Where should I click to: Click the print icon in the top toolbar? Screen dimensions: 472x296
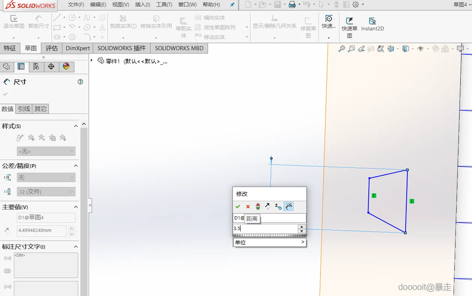point(292,4)
